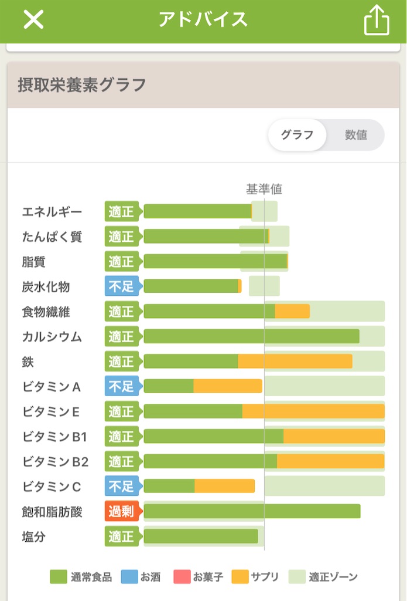Tap the 不足 badge beside ビタミンC
This screenshot has width=407, height=601.
pyautogui.click(x=121, y=487)
